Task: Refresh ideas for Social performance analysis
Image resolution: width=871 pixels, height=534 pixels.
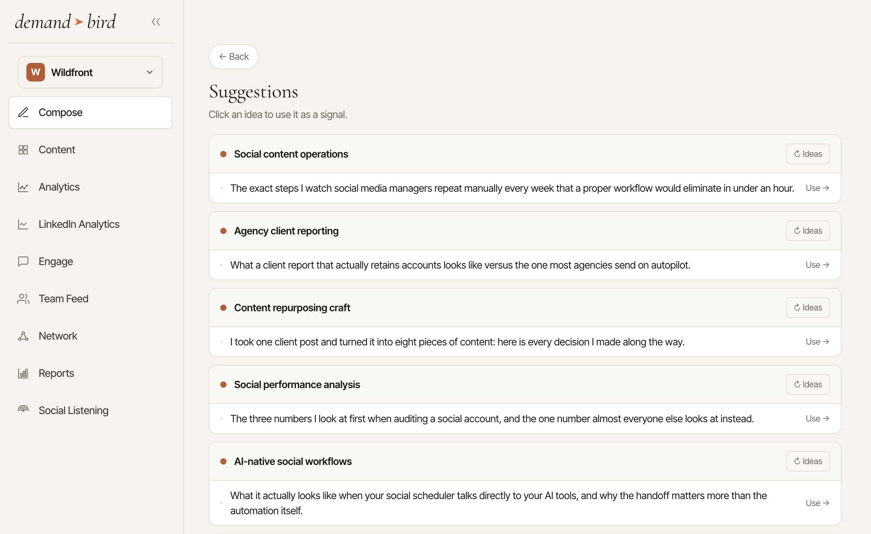Action: 808,385
